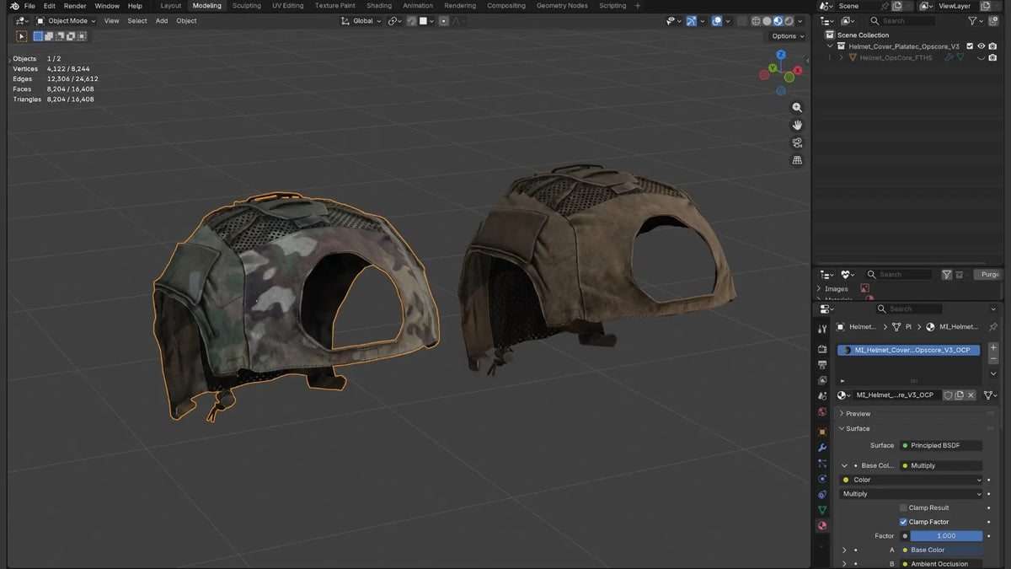Toggle the show gizmo button in header
1011x569 pixels.
(x=691, y=21)
